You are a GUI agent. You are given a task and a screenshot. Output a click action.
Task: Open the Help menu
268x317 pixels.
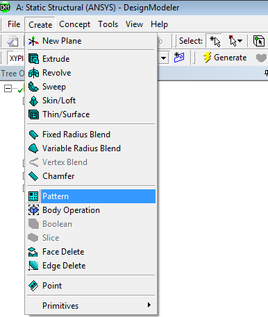(x=159, y=24)
